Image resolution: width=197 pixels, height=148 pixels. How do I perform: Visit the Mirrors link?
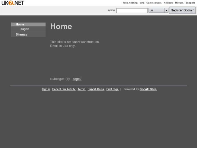click(179, 3)
